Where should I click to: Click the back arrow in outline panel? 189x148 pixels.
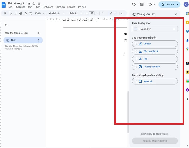(x=6, y=25)
